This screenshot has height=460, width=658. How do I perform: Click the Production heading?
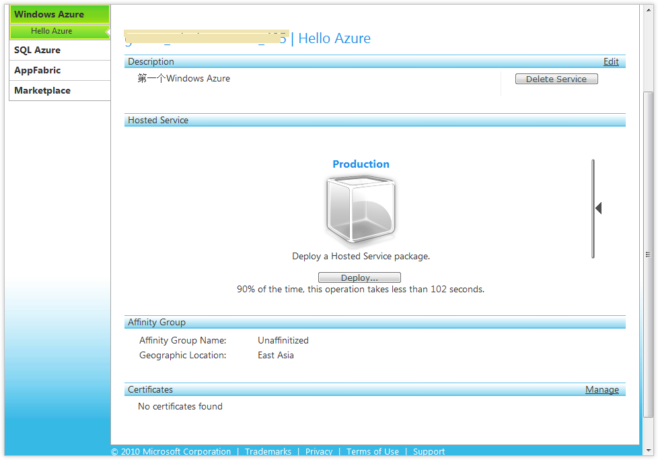[361, 164]
